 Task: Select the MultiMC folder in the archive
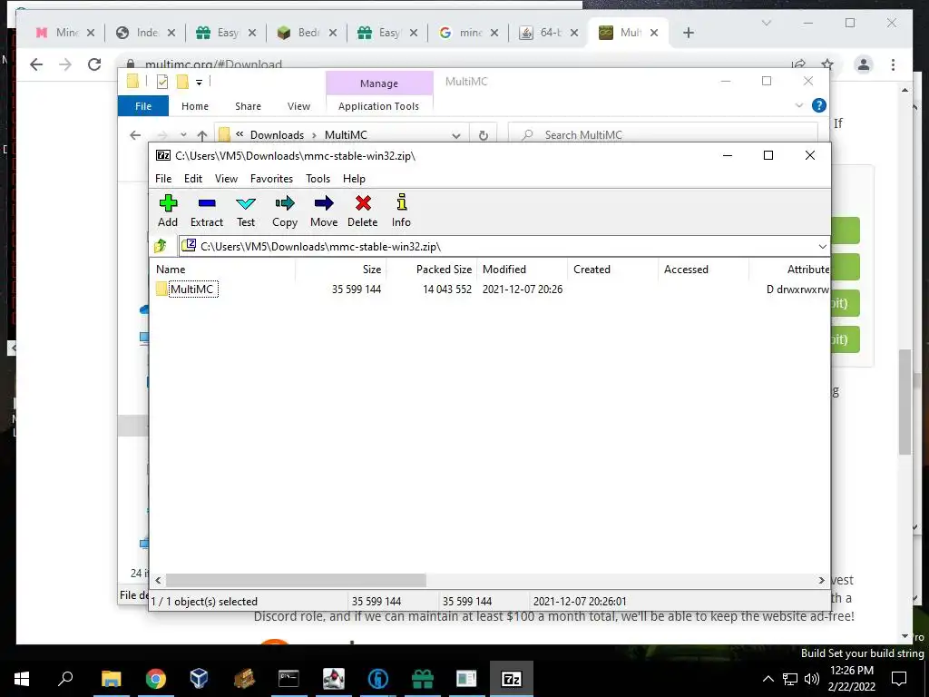point(191,290)
